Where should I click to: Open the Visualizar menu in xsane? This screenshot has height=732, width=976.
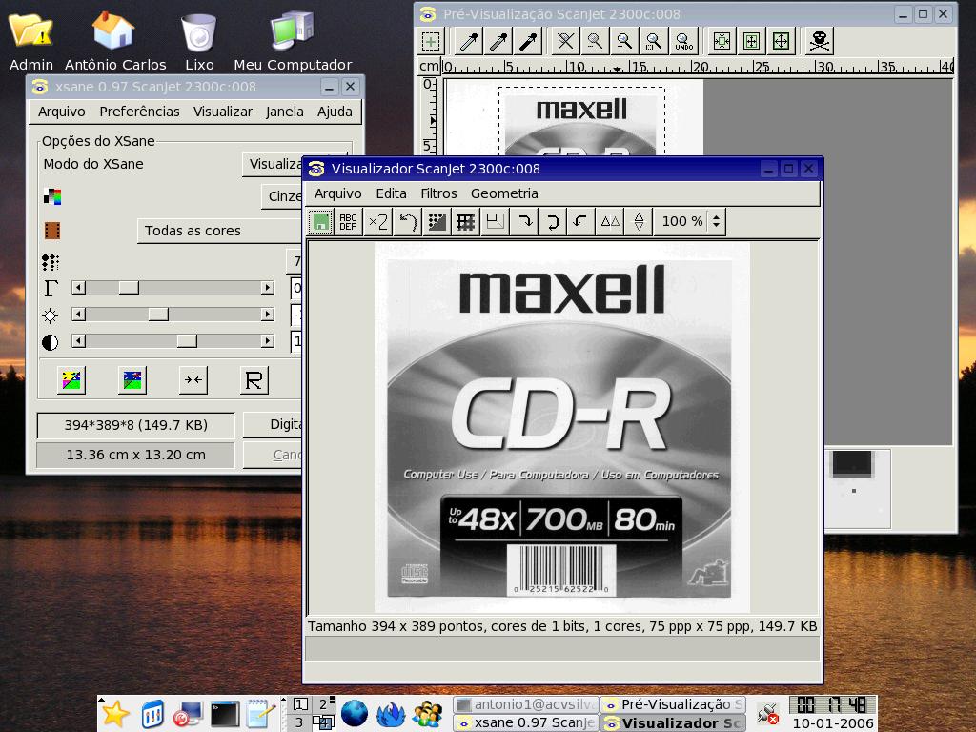[x=223, y=112]
